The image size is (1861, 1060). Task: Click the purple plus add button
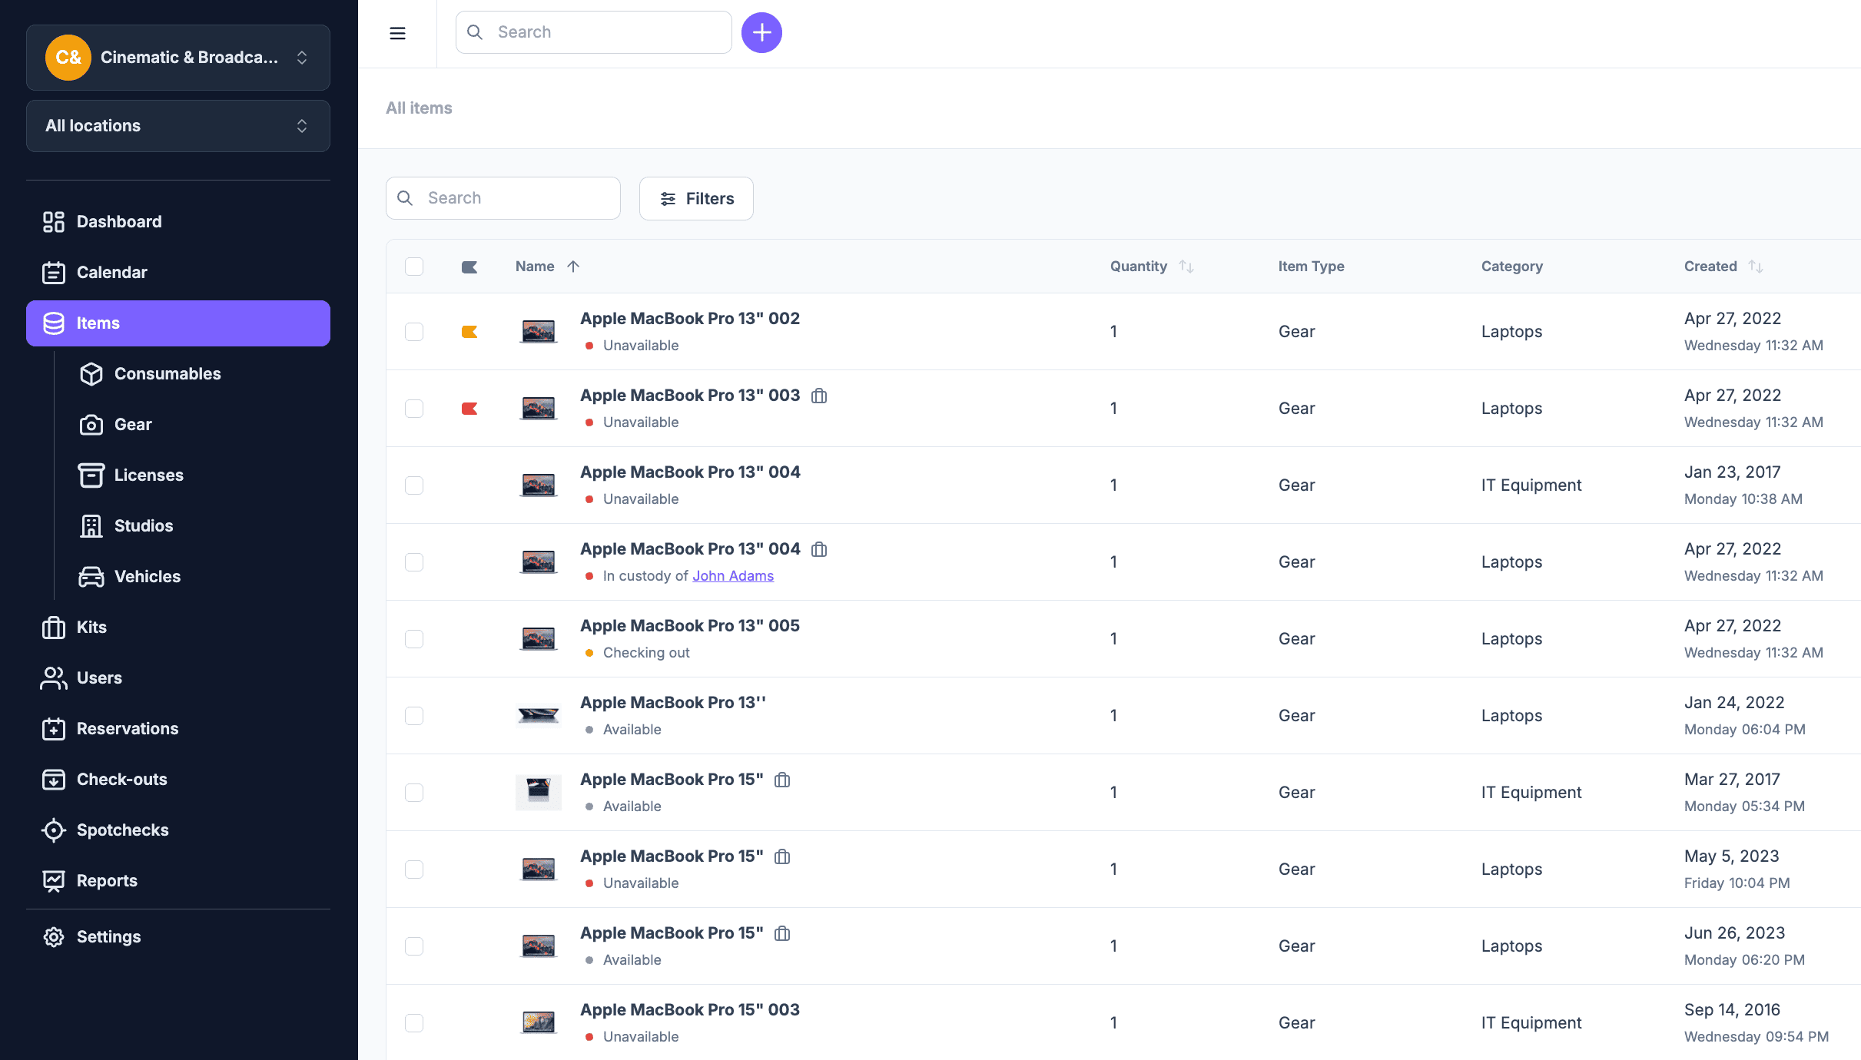tap(761, 33)
